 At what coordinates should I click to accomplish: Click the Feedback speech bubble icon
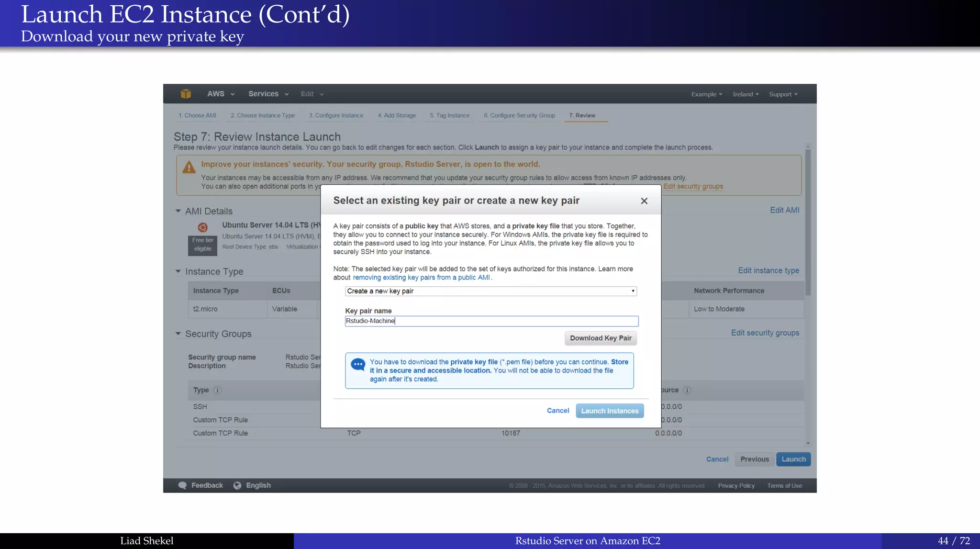(182, 485)
